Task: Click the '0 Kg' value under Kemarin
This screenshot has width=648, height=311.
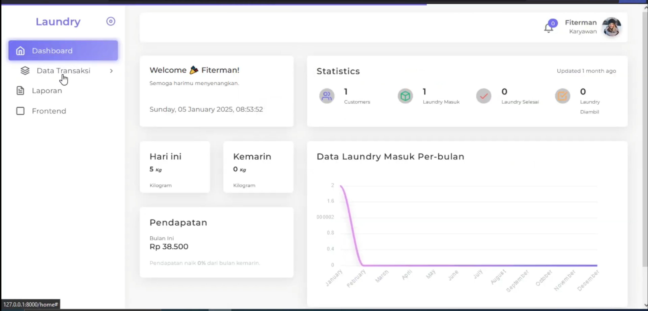Action: (240, 169)
